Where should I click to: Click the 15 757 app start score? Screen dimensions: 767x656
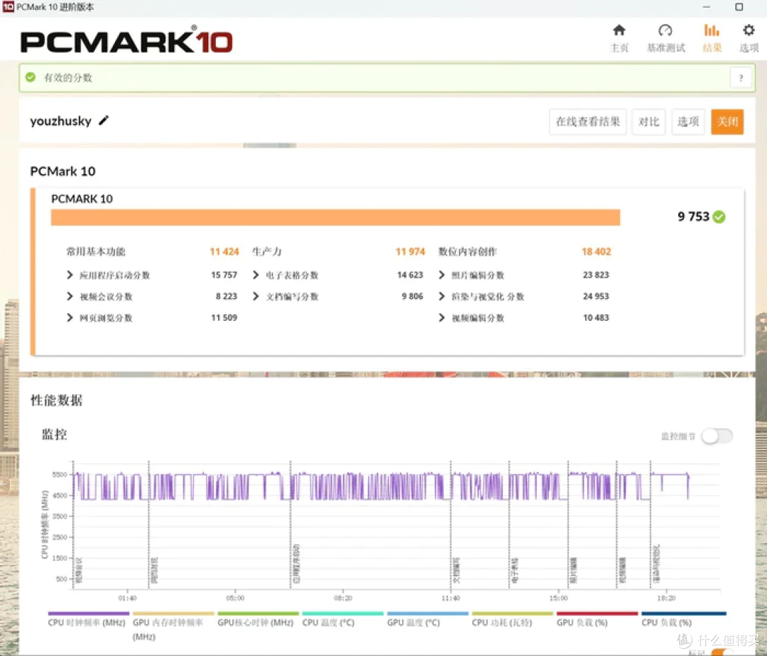[x=224, y=275]
